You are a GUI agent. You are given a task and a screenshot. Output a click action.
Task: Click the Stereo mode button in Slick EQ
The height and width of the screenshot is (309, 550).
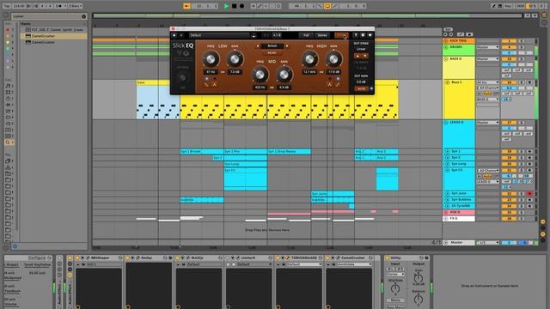tap(322, 35)
